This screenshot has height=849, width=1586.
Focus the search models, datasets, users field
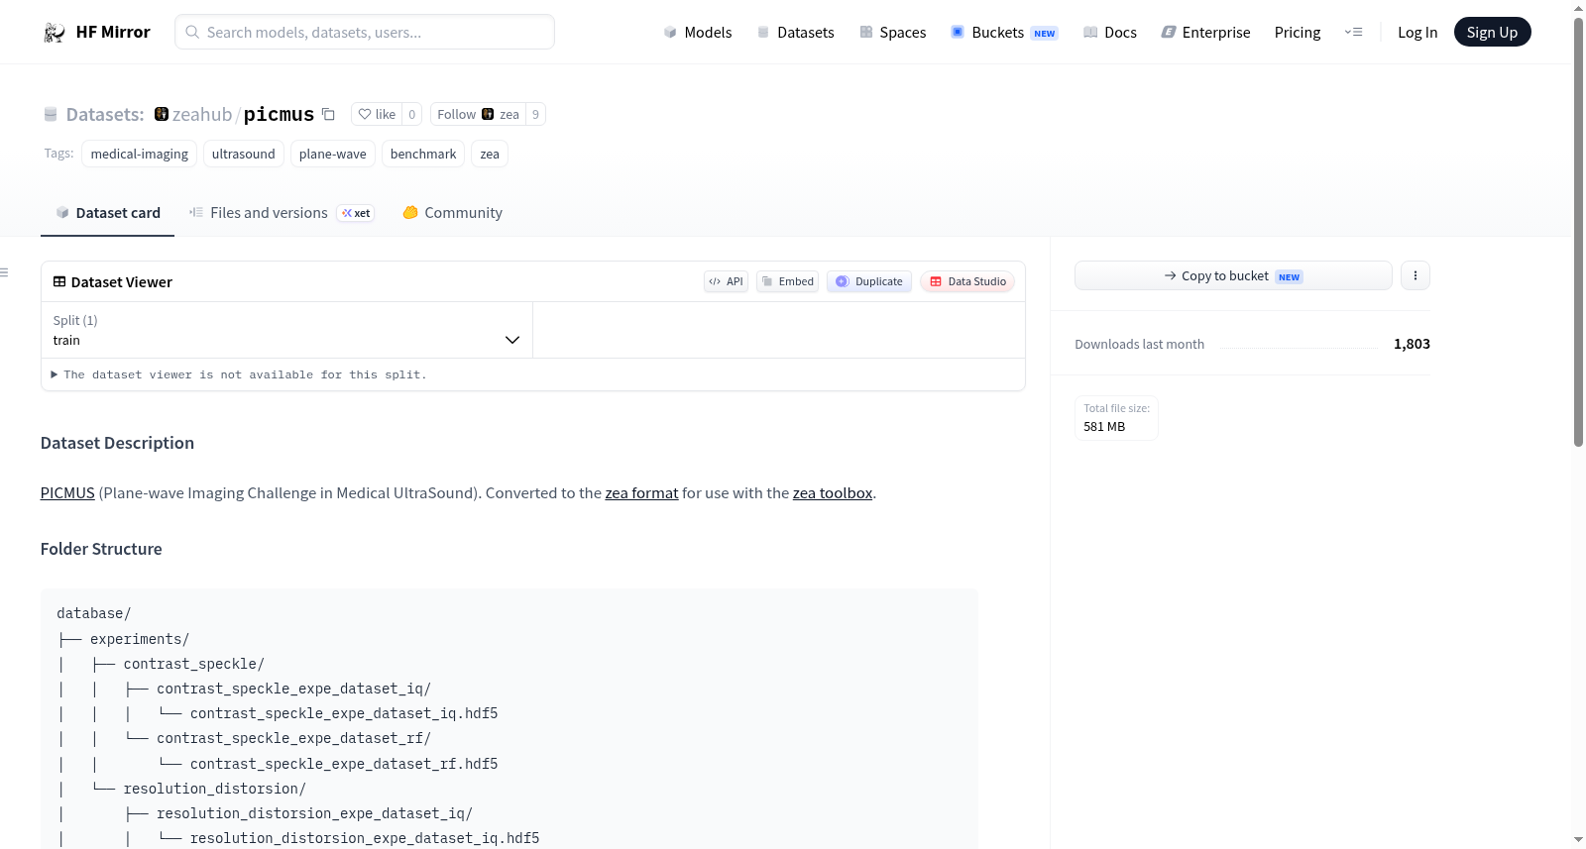365,32
